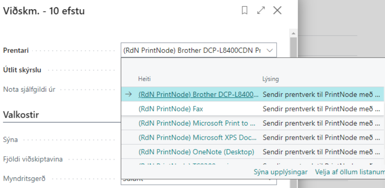The height and width of the screenshot is (188, 385).
Task: Select (RdN PrintNode) OneNote (Desktop) printer
Action: click(196, 152)
